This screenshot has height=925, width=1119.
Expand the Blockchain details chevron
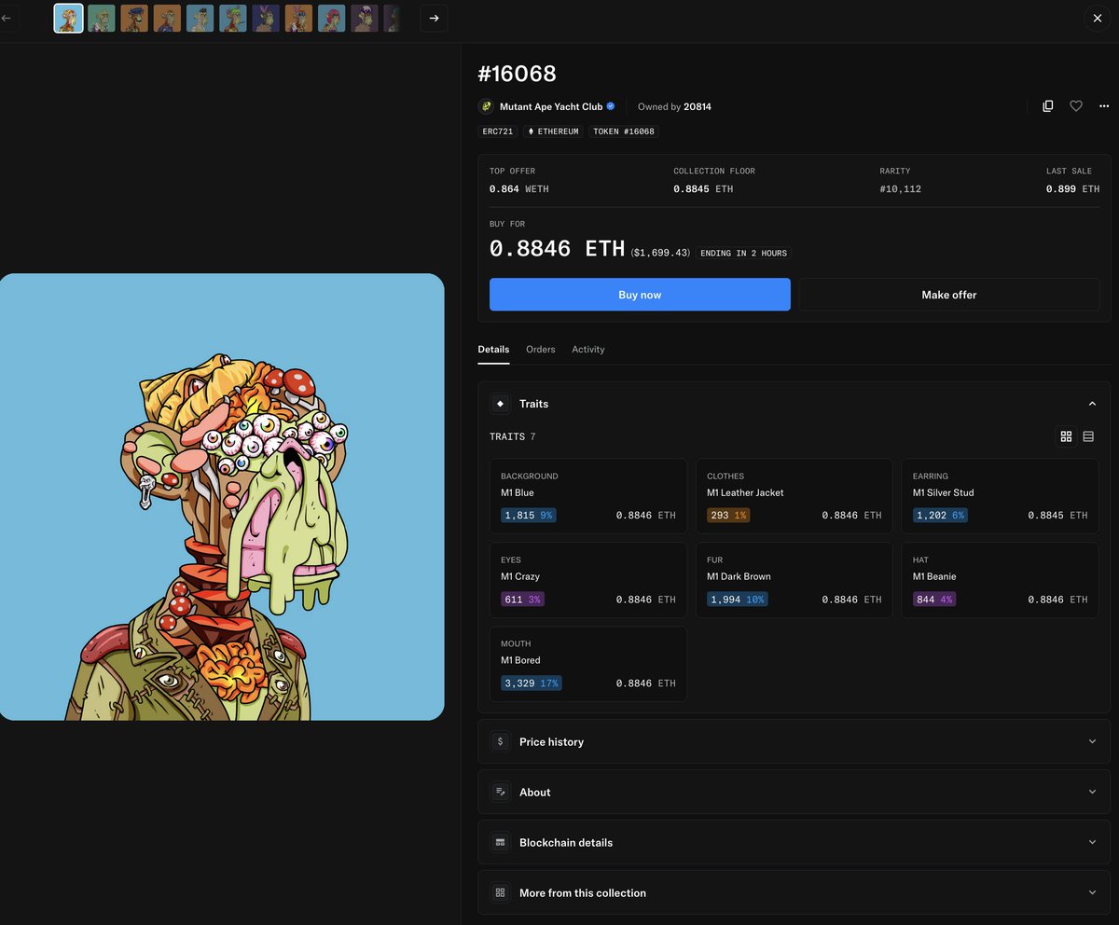point(1092,842)
